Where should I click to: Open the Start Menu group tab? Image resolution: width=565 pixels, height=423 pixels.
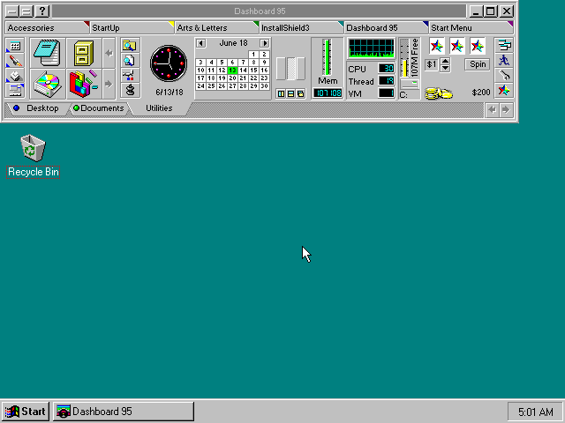pyautogui.click(x=471, y=27)
